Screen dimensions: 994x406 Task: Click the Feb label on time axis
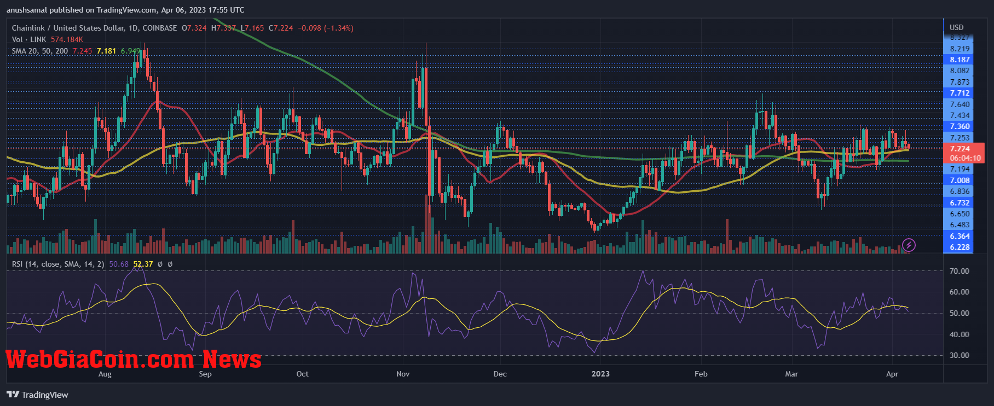(x=701, y=374)
